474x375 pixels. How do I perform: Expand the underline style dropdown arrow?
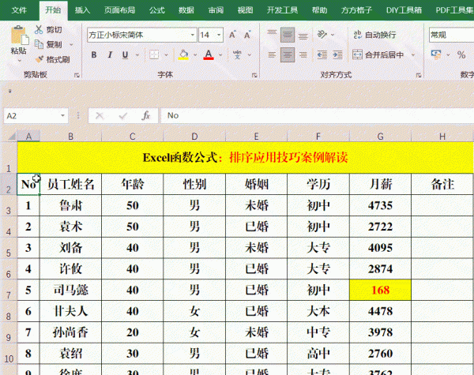pyautogui.click(x=137, y=55)
